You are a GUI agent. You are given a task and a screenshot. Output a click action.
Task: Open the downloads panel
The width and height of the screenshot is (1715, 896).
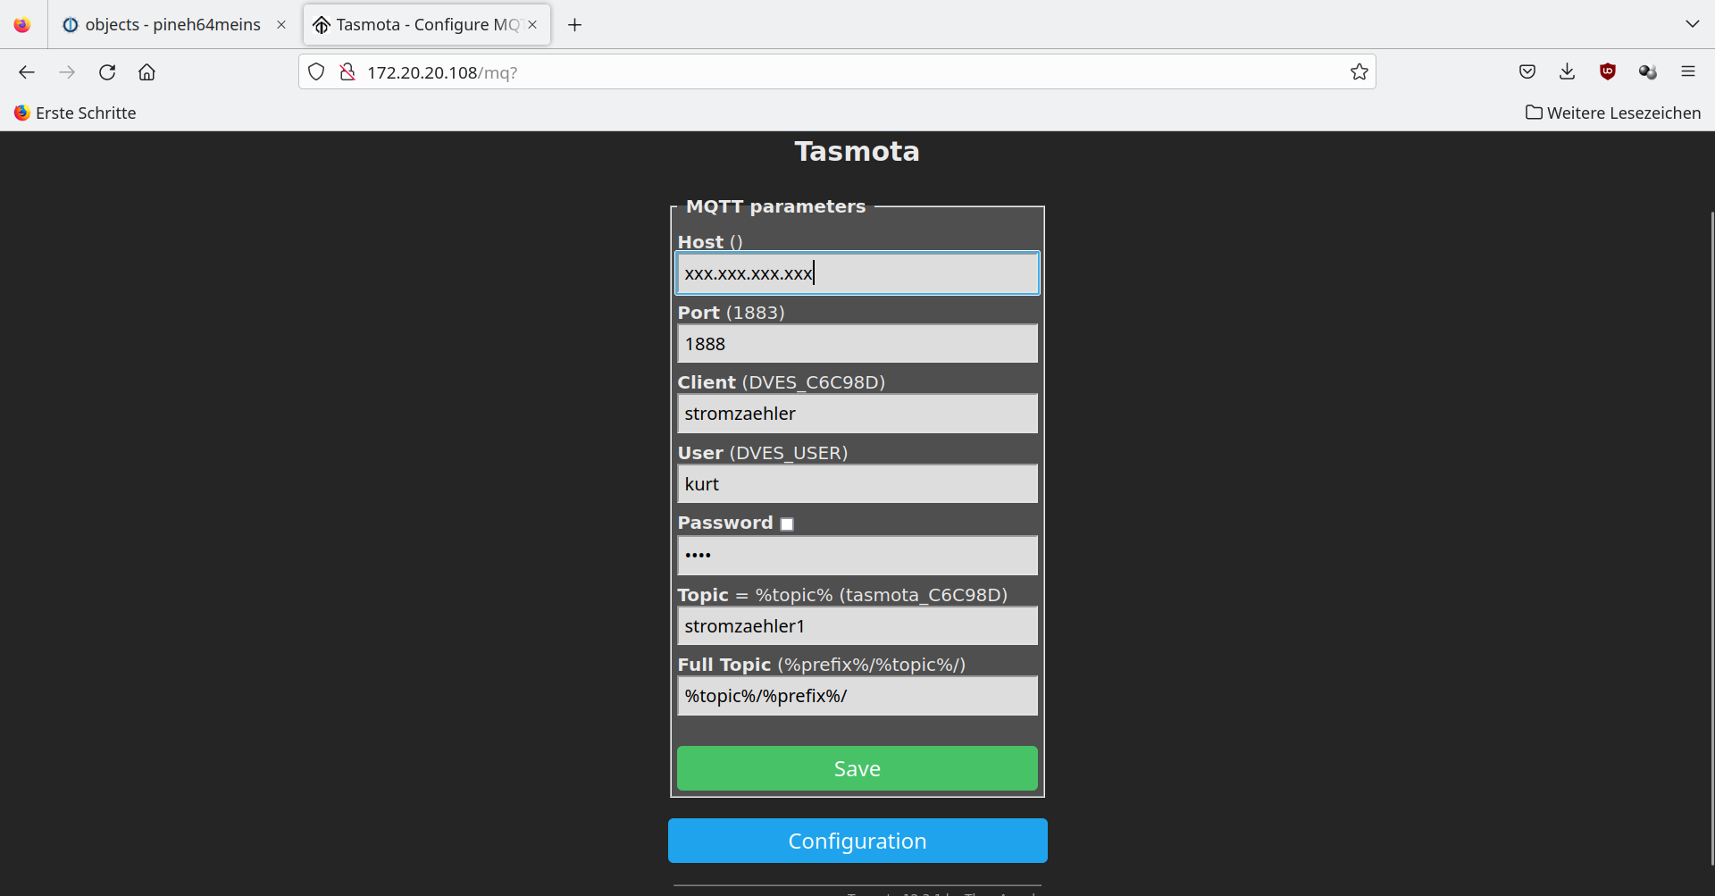(1568, 72)
